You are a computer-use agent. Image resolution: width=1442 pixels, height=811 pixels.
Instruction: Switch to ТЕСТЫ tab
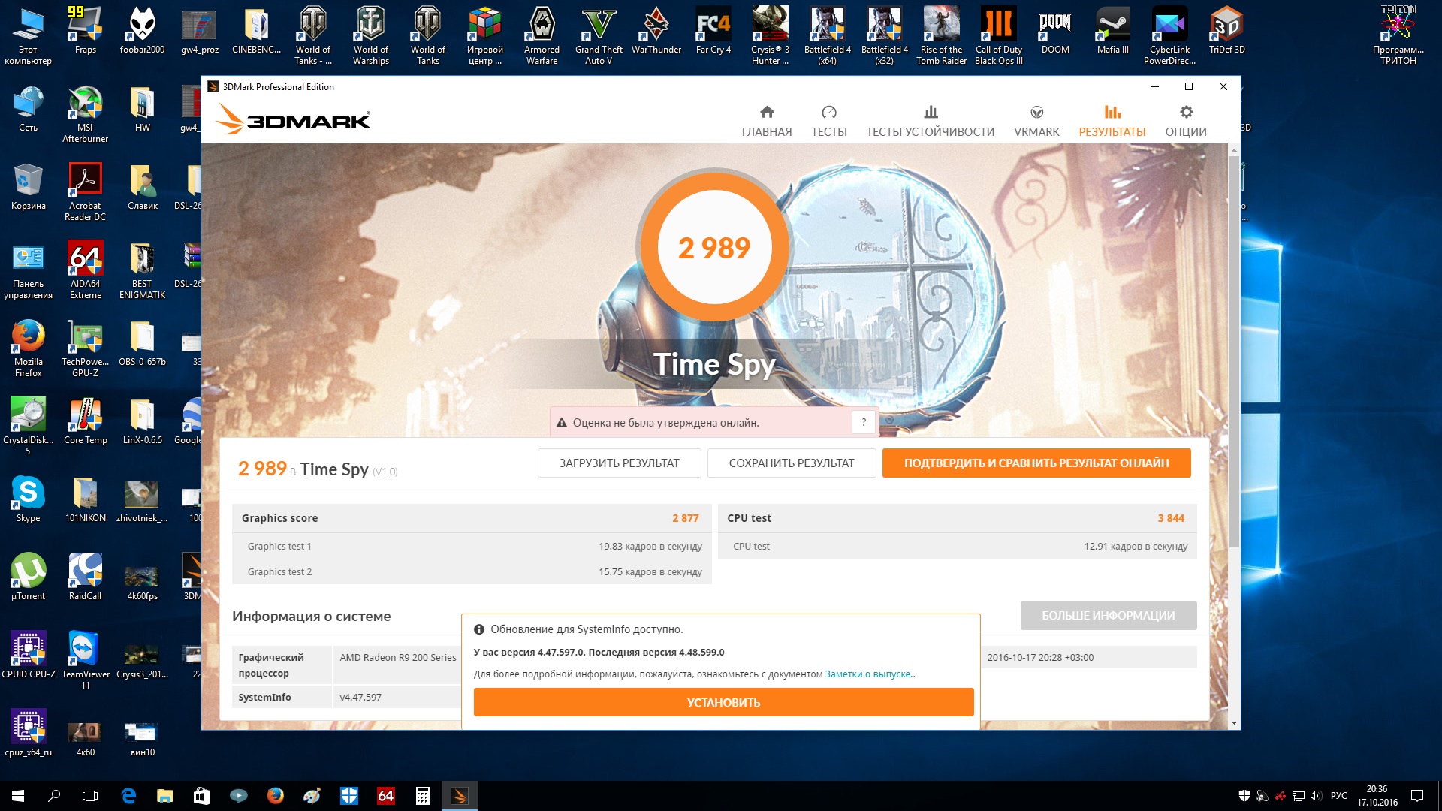pos(828,121)
